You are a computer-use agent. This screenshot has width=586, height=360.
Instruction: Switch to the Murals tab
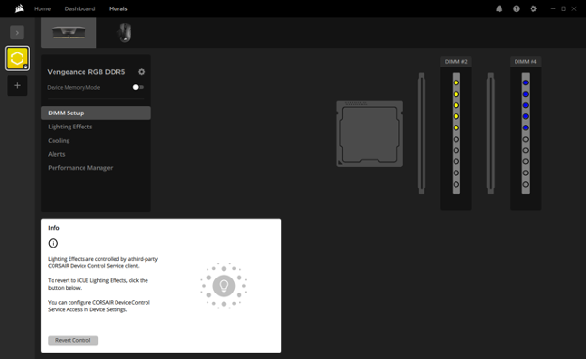[118, 8]
